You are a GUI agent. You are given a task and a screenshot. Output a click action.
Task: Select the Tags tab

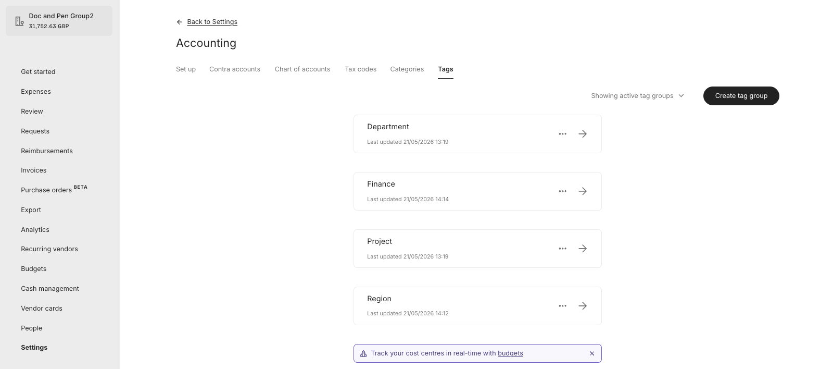pyautogui.click(x=446, y=69)
